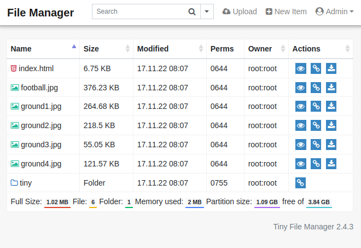Preview ground4.jpg with the eye icon

(x=300, y=164)
